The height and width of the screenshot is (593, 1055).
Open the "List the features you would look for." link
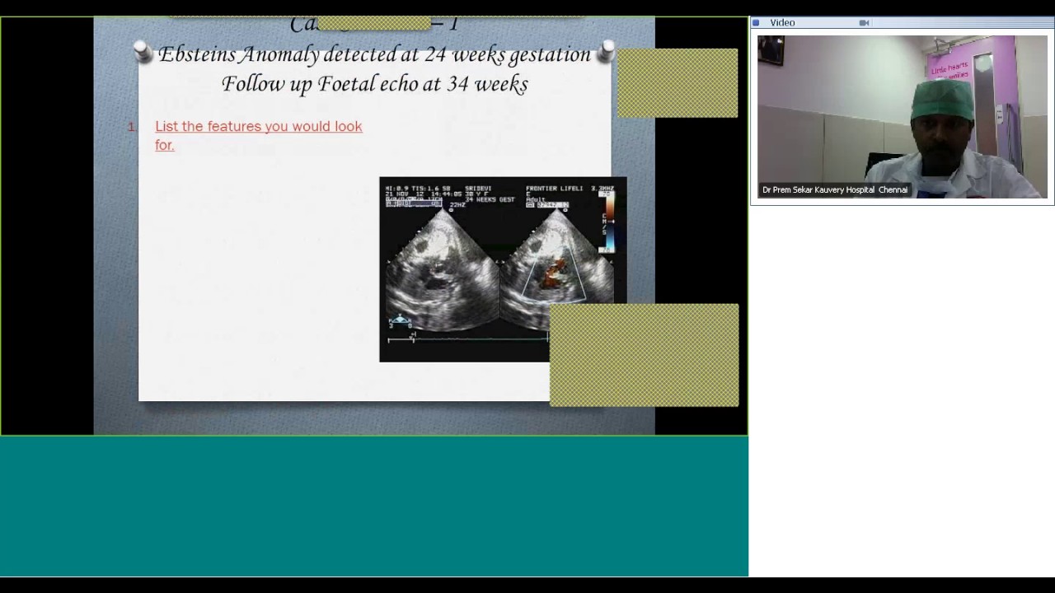(x=259, y=135)
